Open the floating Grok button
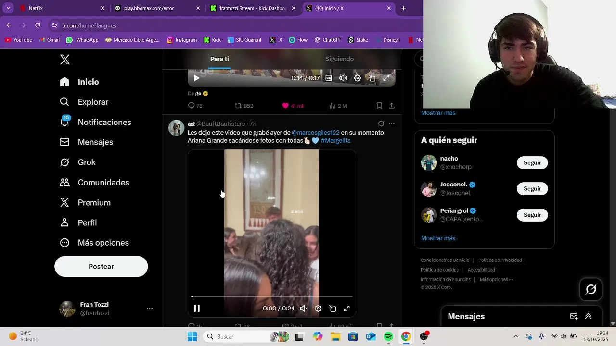This screenshot has width=616, height=346. [x=591, y=289]
